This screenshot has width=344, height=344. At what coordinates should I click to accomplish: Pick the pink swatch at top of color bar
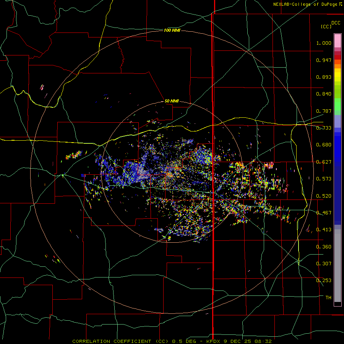tap(338, 41)
